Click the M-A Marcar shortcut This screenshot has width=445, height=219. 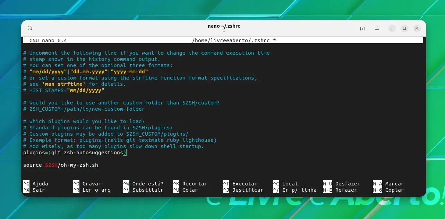(388, 184)
